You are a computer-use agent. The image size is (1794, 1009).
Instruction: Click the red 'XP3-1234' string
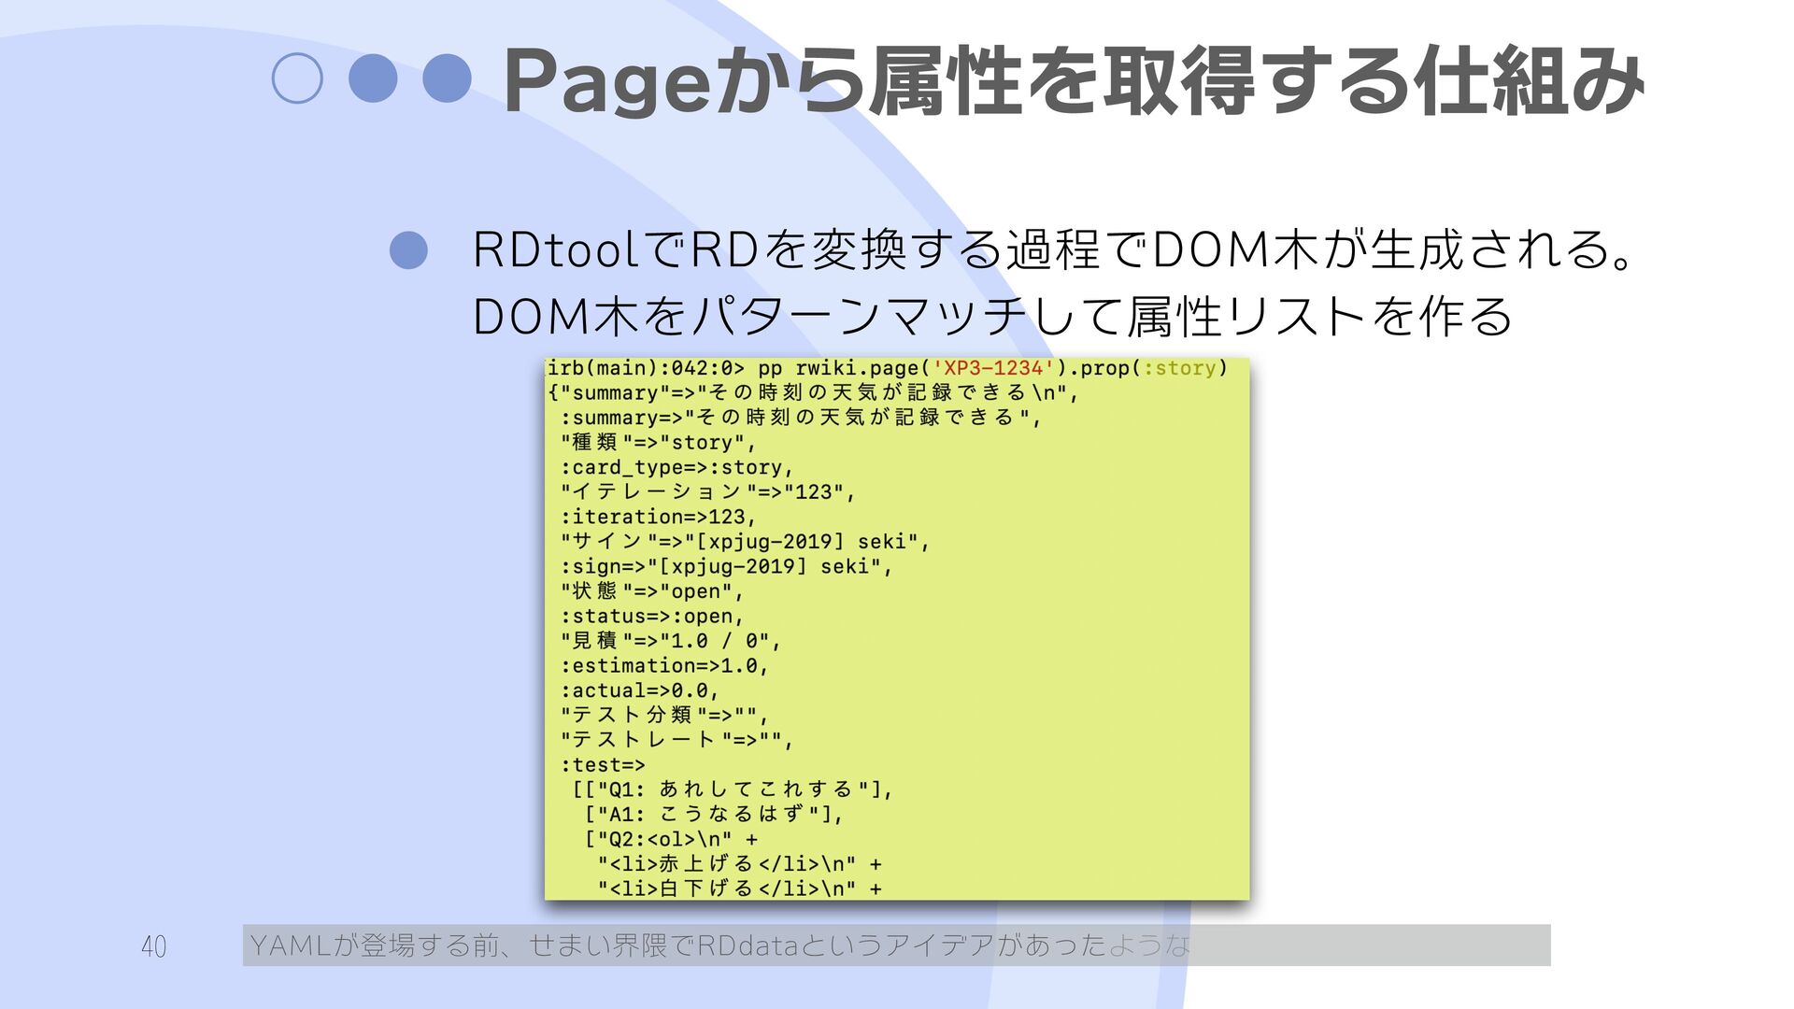(993, 368)
